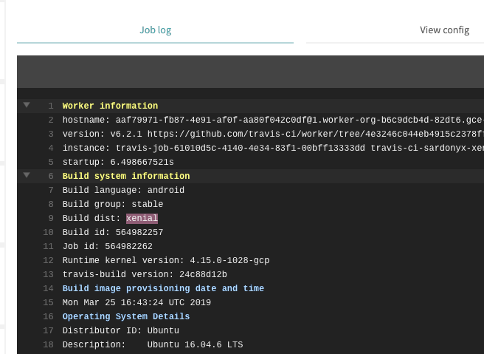Click line number 3 in the log

pos(51,134)
